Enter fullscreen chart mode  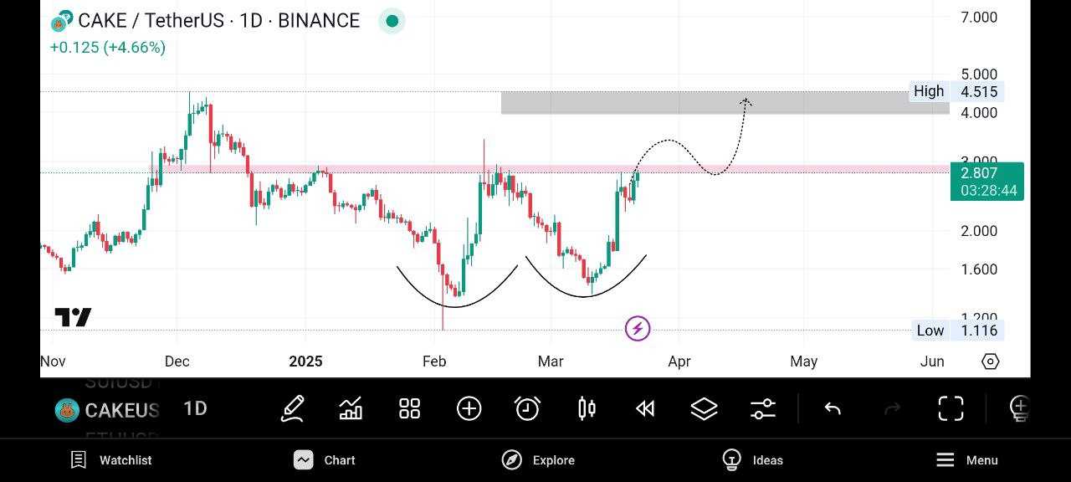pos(951,408)
